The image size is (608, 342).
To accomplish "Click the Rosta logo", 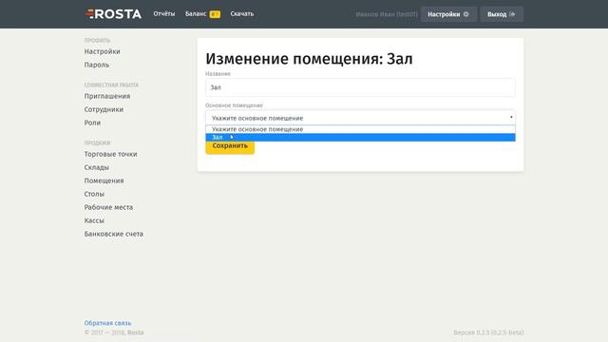I will point(113,14).
